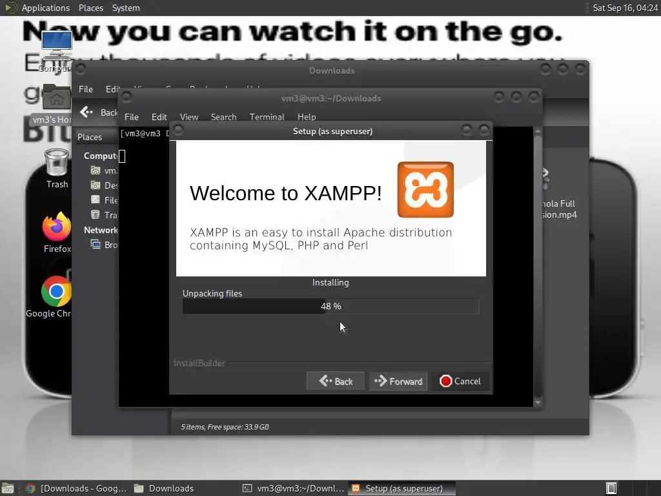
Task: Click the mint menu logo in top panel
Action: [10, 8]
